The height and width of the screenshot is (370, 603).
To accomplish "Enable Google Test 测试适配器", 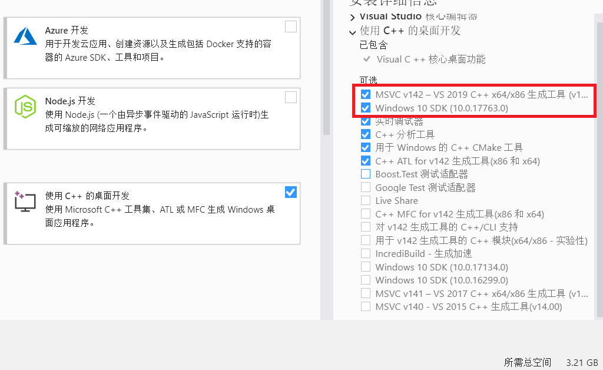I will coord(366,187).
